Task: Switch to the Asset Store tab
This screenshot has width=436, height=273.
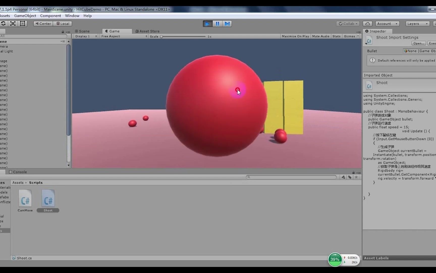Action: pyautogui.click(x=147, y=31)
